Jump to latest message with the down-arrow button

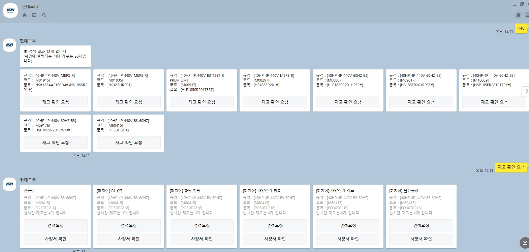click(525, 243)
